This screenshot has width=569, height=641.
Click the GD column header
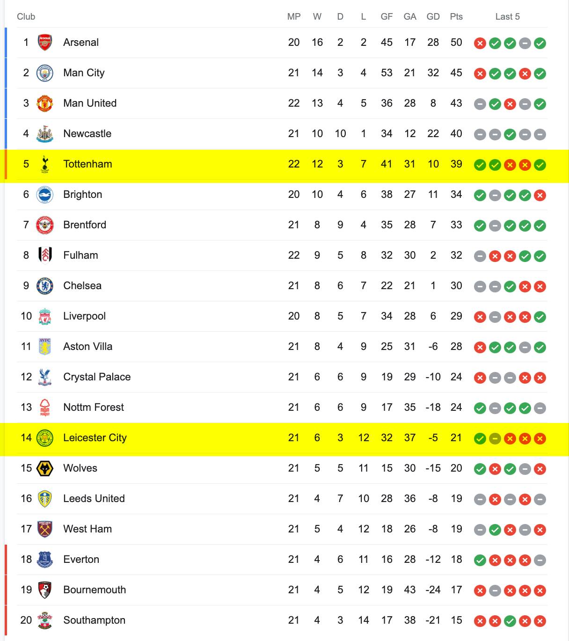pos(433,17)
